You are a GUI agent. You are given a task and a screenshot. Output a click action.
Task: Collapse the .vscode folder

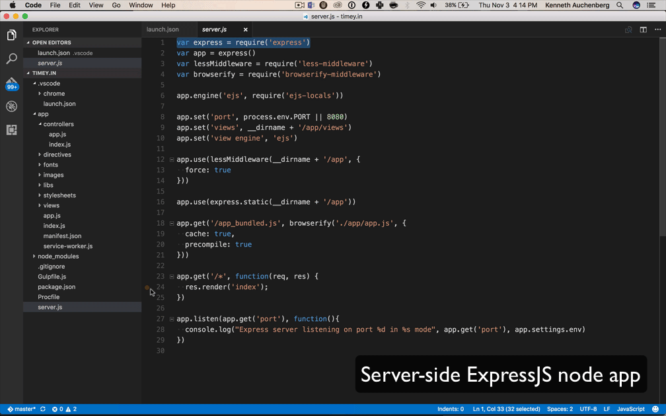34,84
